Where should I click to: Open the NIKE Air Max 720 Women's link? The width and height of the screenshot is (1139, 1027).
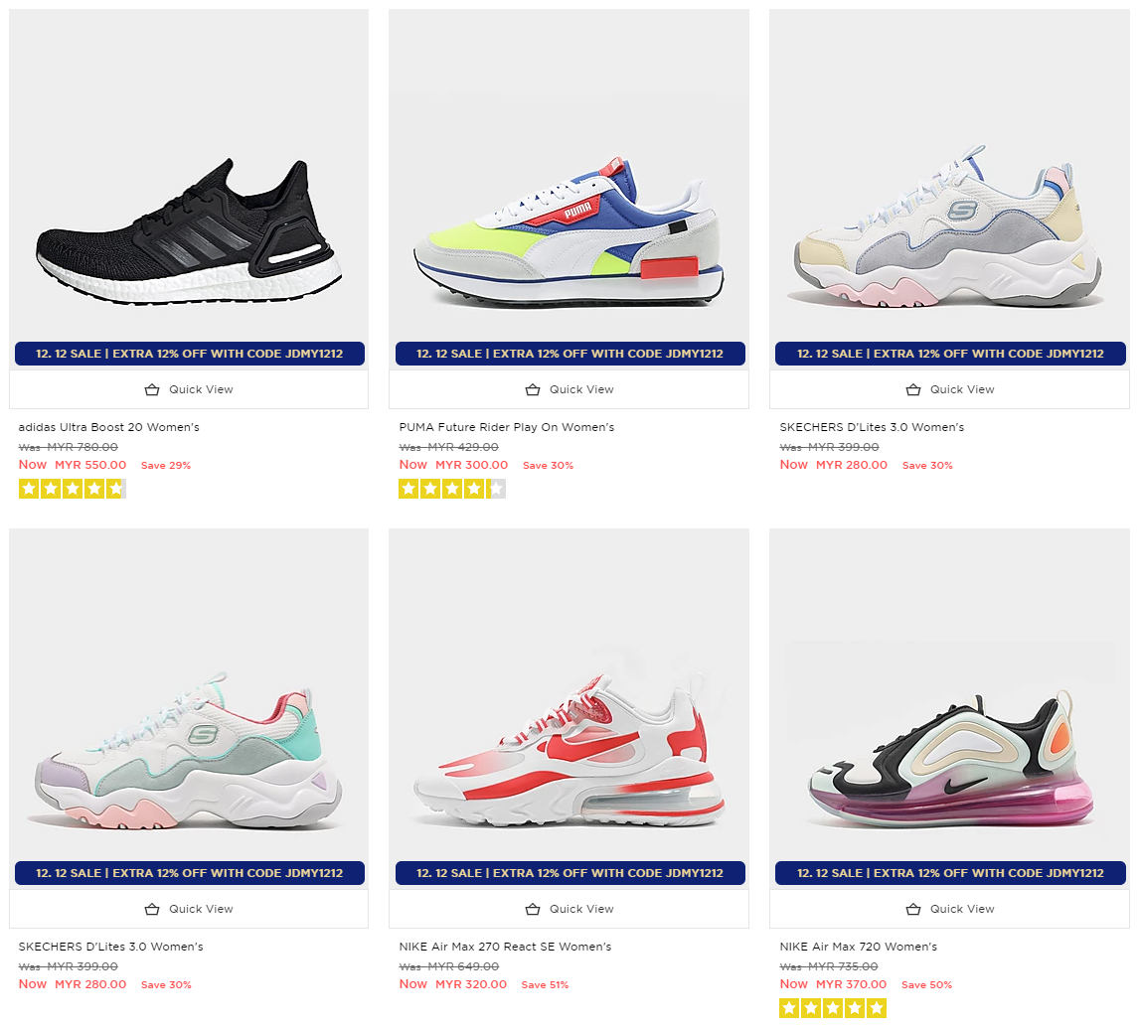click(x=858, y=948)
